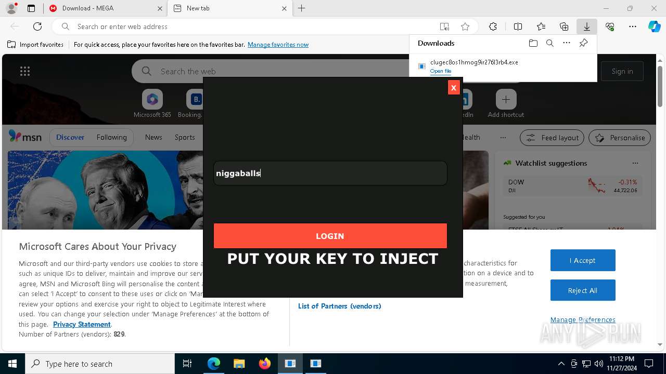This screenshot has width=666, height=374.
Task: Open the News category
Action: (x=153, y=137)
